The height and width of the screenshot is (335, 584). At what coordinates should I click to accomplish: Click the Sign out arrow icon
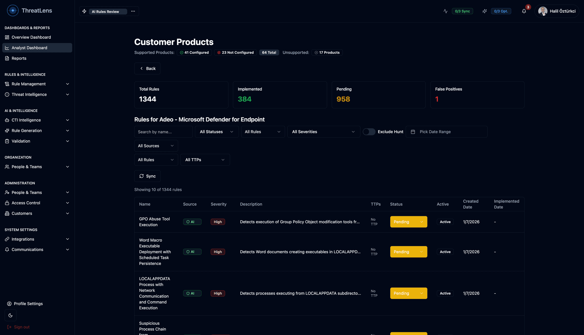tap(9, 327)
